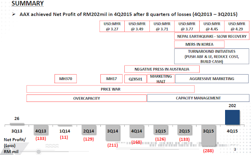Click the 26 value above 3Q13
The image size is (251, 155).
click(17, 119)
